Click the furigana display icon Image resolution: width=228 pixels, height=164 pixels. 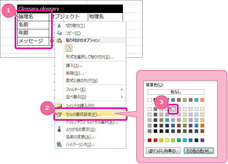click(x=59, y=129)
